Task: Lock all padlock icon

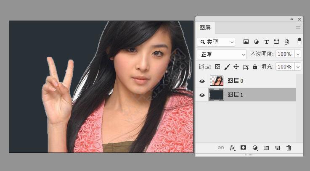Action: pos(255,67)
